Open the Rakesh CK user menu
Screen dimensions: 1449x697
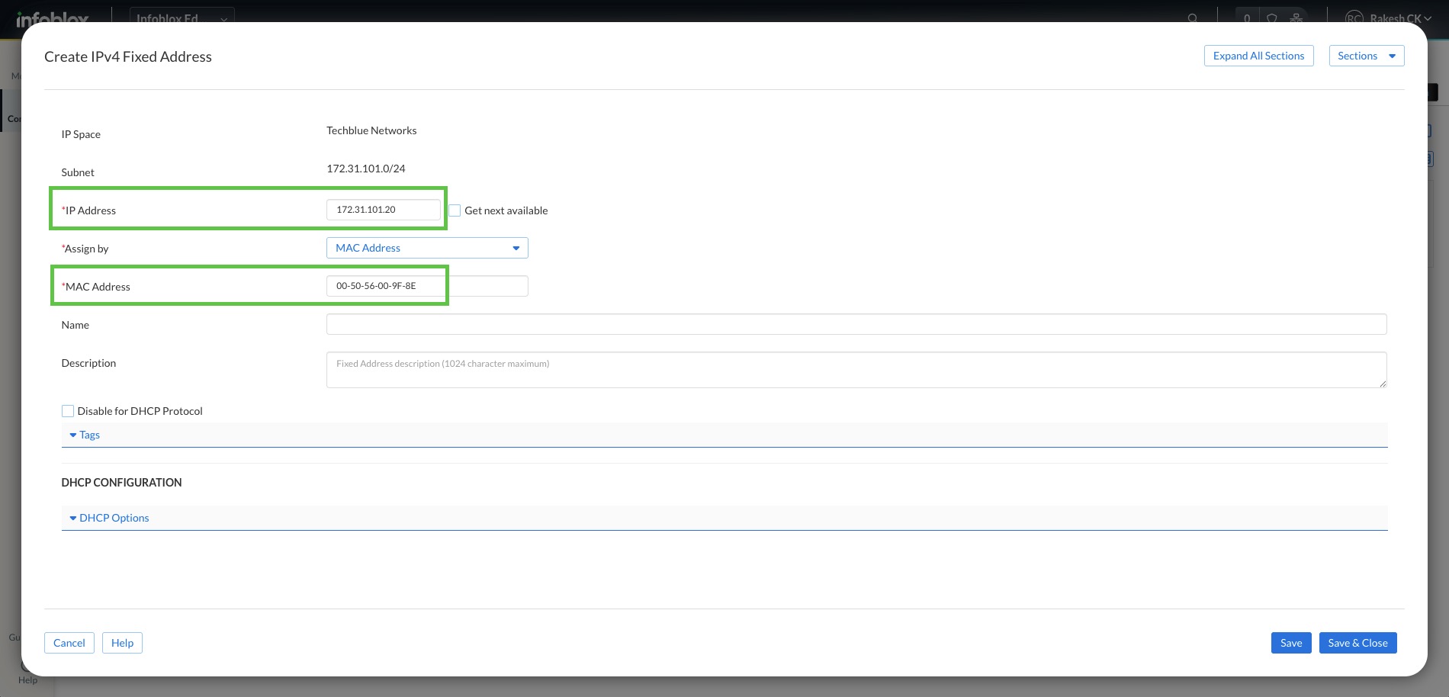tap(1399, 18)
